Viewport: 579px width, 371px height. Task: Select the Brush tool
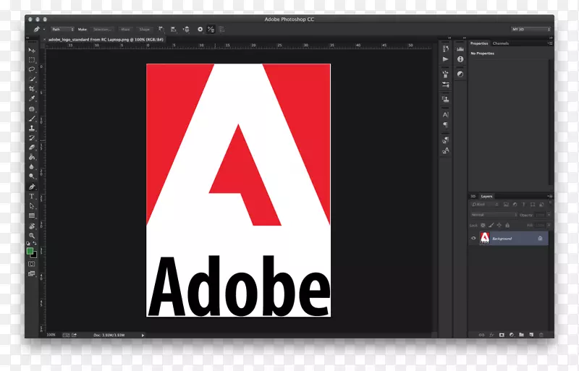coord(32,119)
